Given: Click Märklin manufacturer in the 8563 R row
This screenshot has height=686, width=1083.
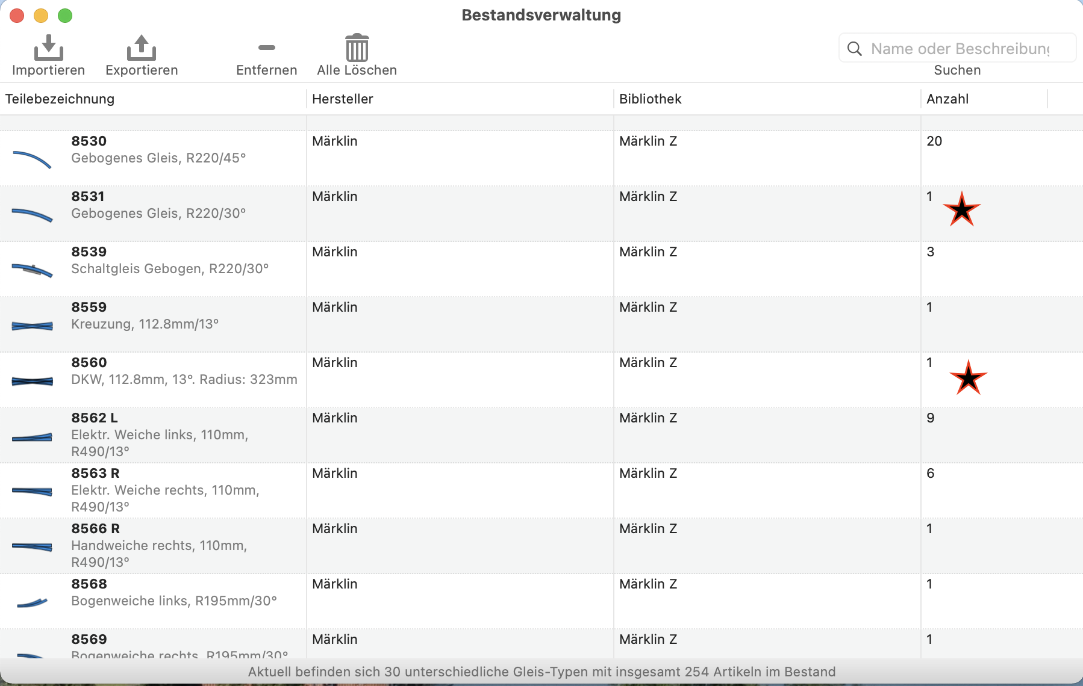Looking at the screenshot, I should tap(335, 474).
